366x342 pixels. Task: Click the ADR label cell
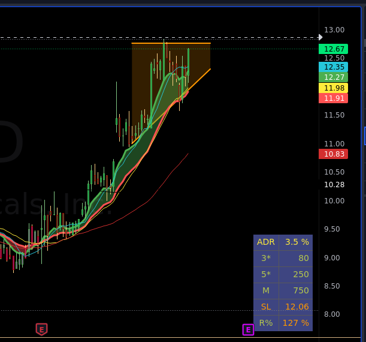tap(266, 242)
